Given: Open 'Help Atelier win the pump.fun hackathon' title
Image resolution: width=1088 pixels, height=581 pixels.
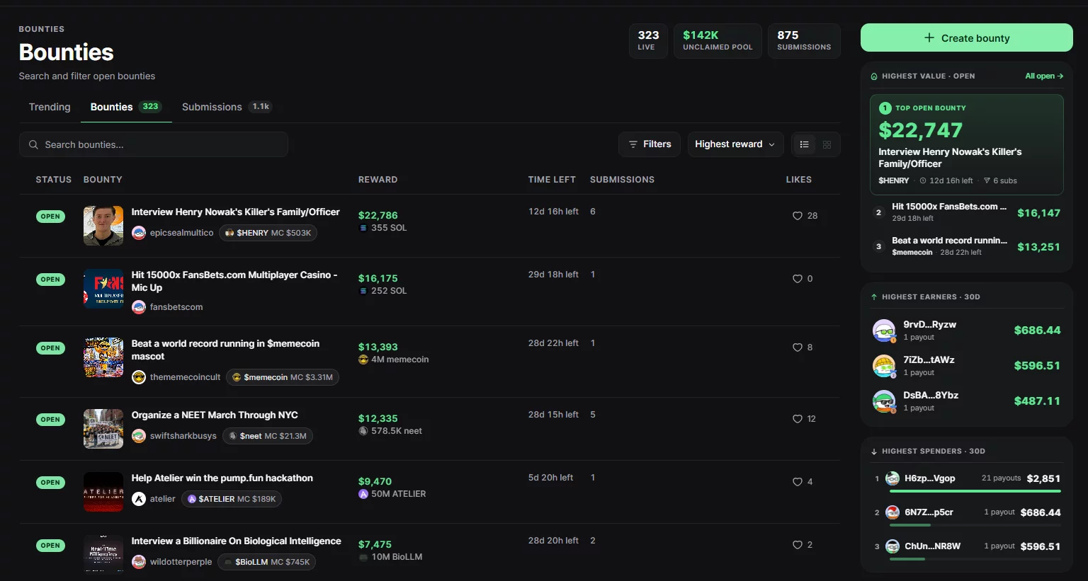Looking at the screenshot, I should pyautogui.click(x=222, y=478).
